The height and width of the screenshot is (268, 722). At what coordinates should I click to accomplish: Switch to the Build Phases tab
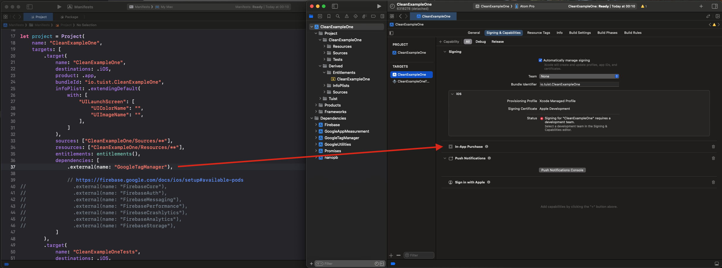[607, 33]
